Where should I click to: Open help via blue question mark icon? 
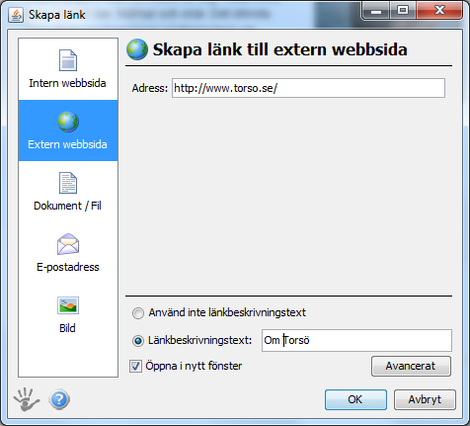click(59, 399)
